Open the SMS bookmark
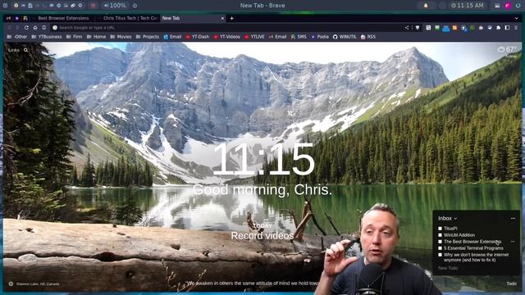525x295 pixels. point(299,37)
